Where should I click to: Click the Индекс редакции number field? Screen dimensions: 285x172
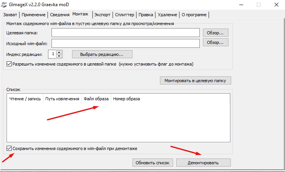52,54
